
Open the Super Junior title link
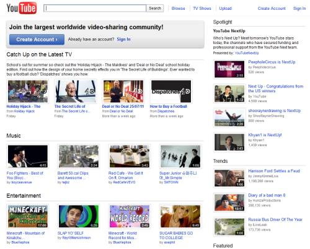tap(178, 175)
